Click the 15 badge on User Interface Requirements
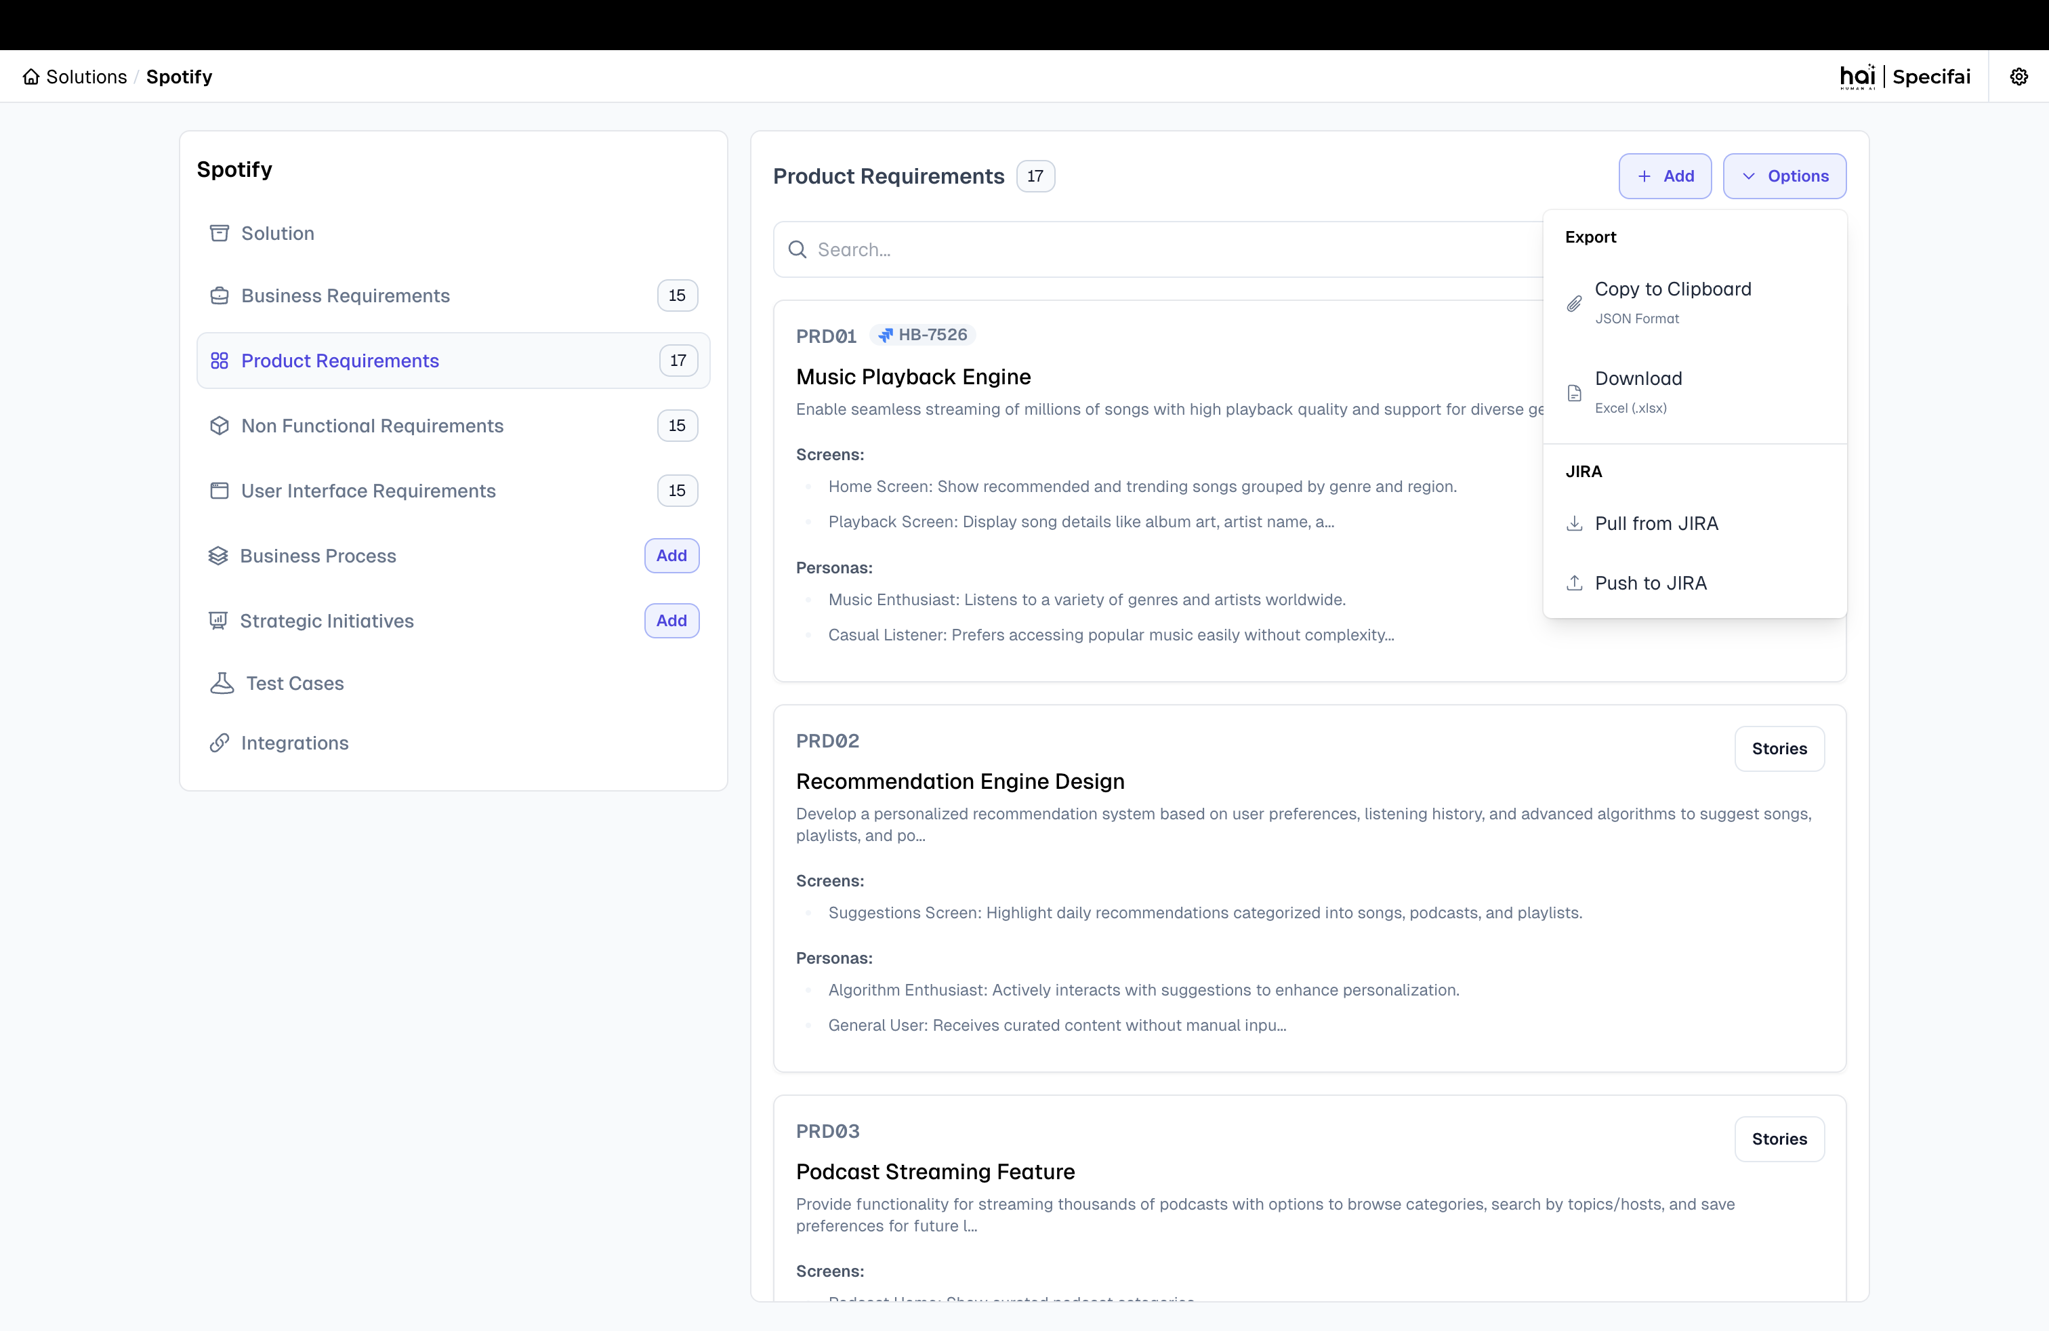 [x=678, y=491]
